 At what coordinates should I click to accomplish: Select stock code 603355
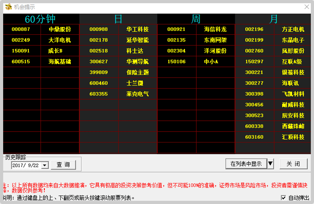pos(99,94)
